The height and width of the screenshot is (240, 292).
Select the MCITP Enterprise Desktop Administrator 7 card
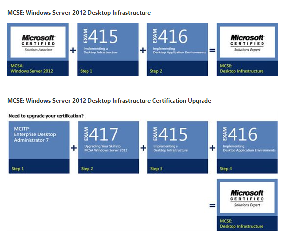[39, 147]
